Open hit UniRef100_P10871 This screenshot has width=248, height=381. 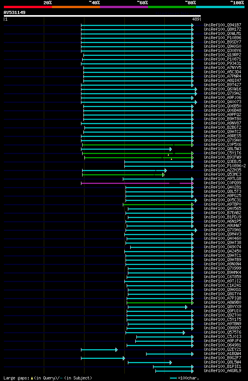[222, 59]
